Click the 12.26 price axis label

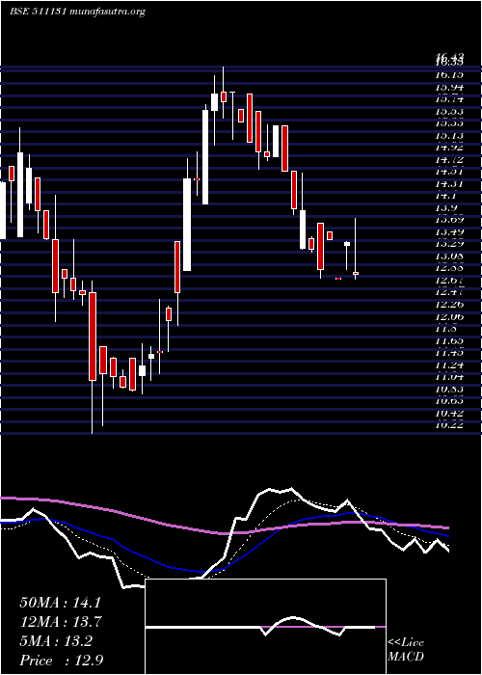pos(449,305)
